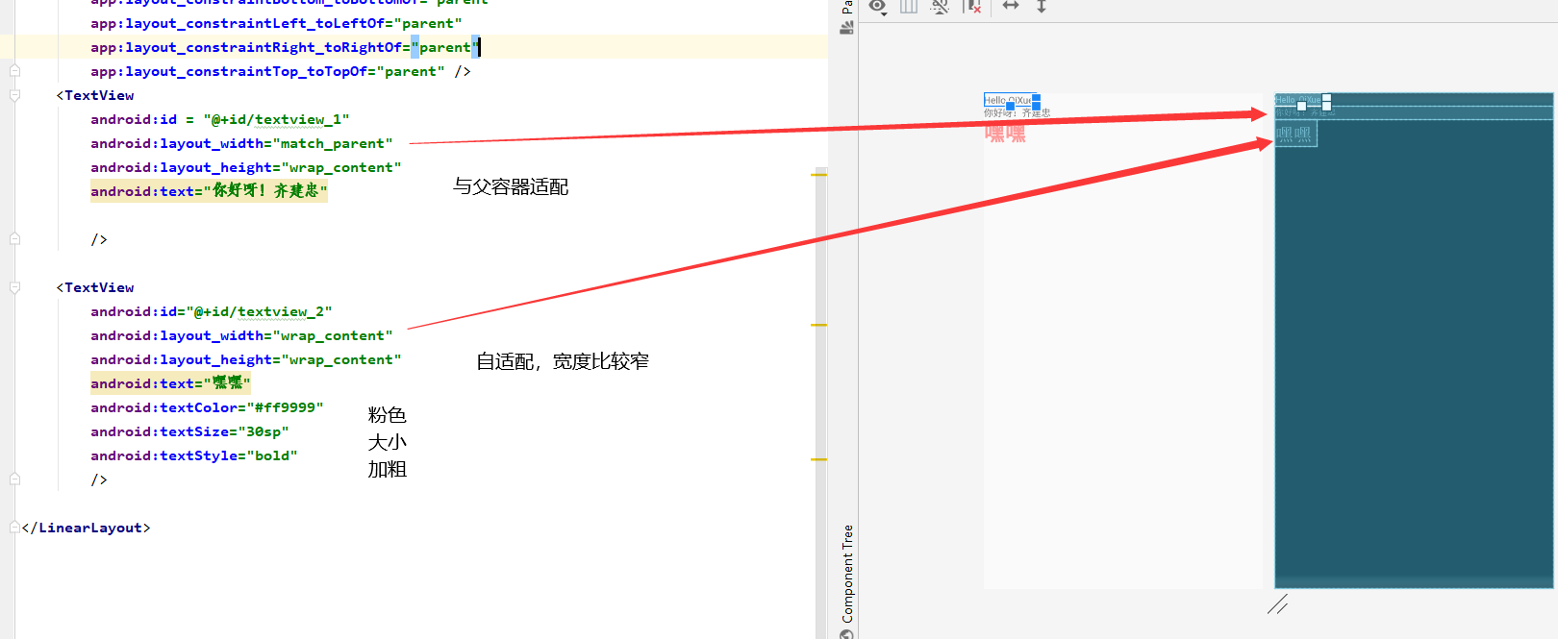Click layout_height value of textview_2
1558x639 pixels.
(341, 359)
